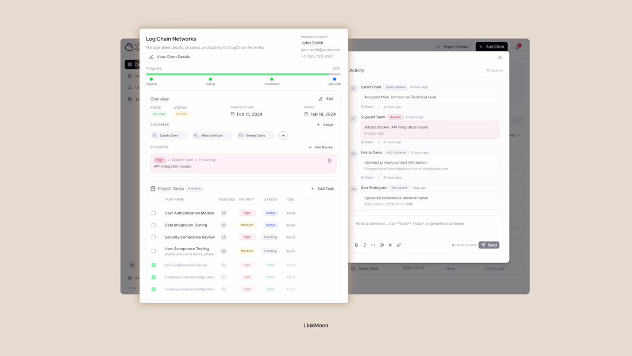The width and height of the screenshot is (632, 356).
Task: Open the SOC2_Report_2024.pdf attachment
Action: (x=388, y=204)
